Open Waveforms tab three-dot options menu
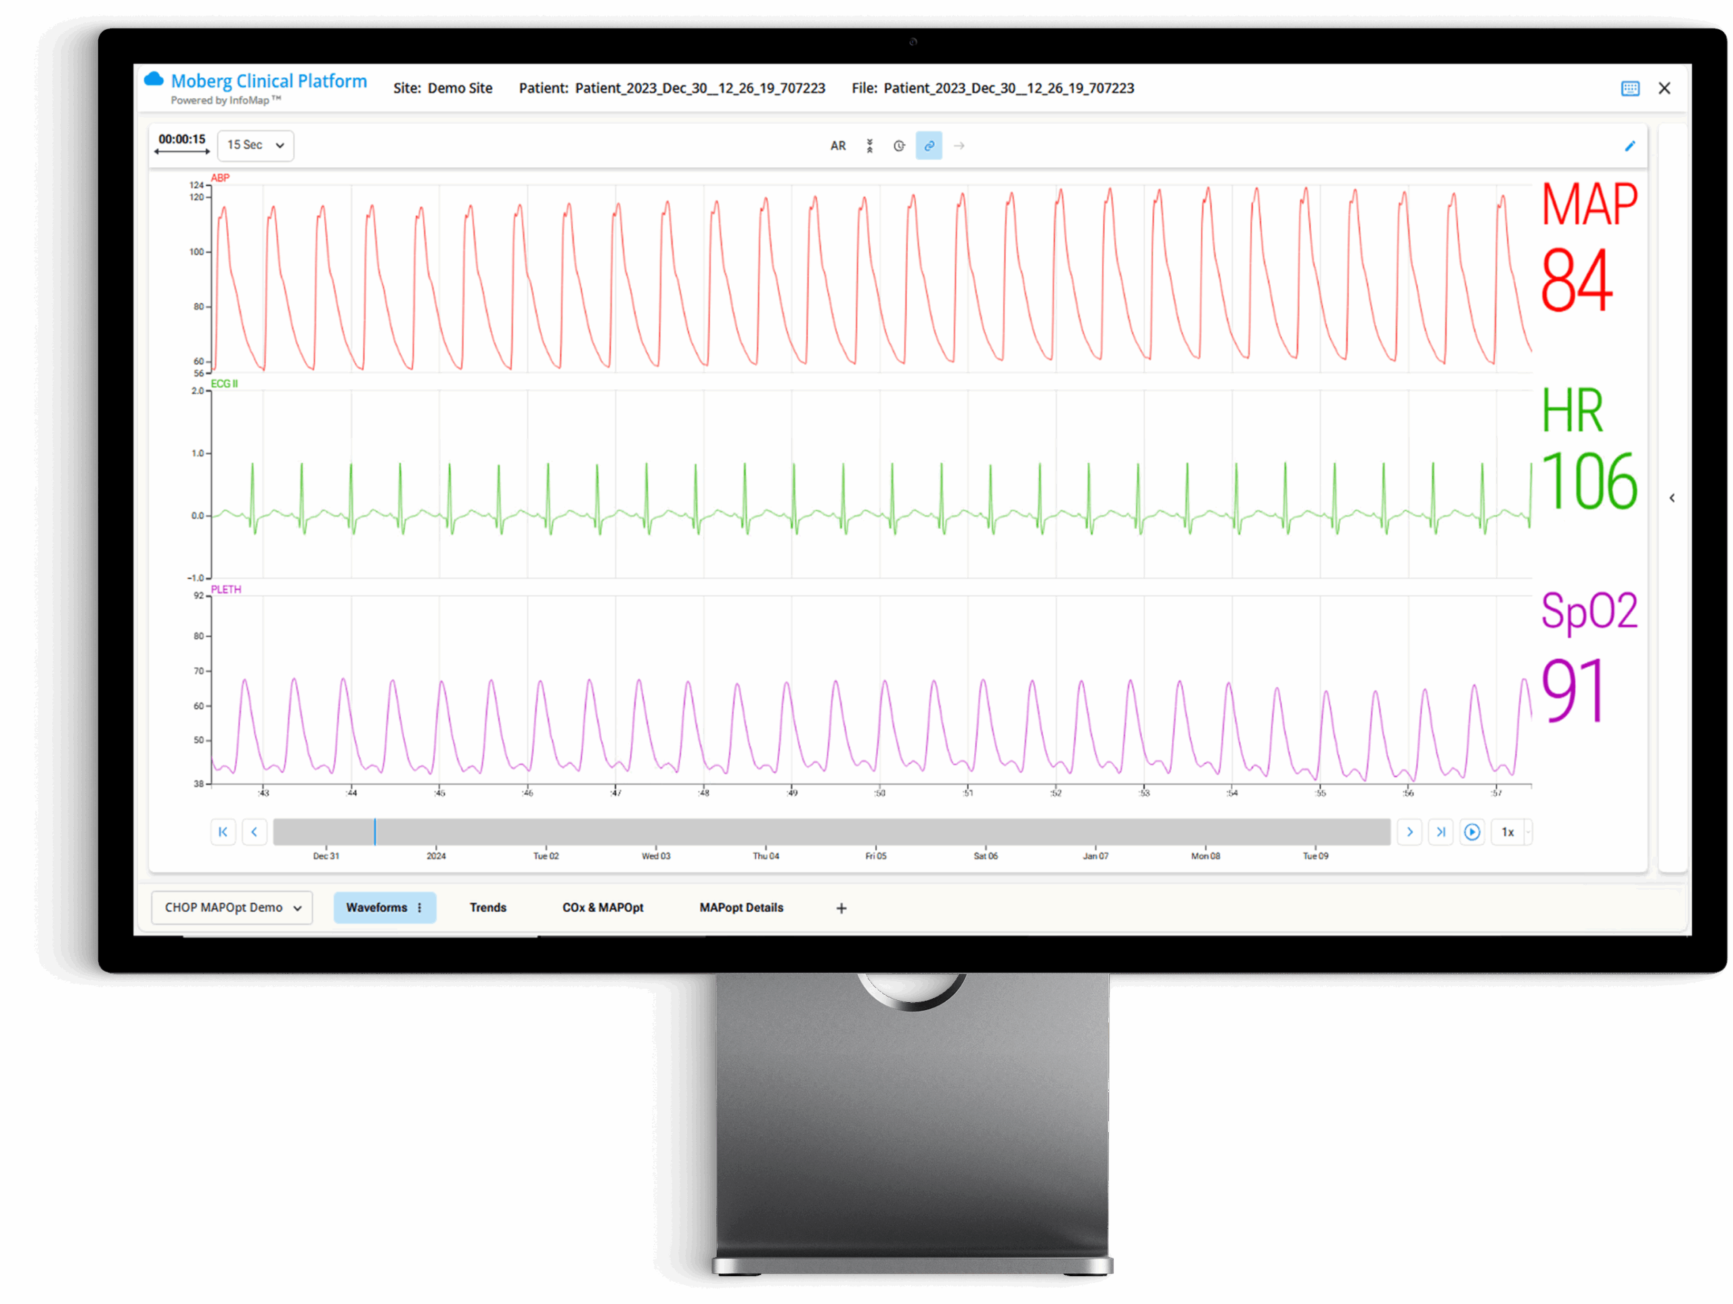 420,907
